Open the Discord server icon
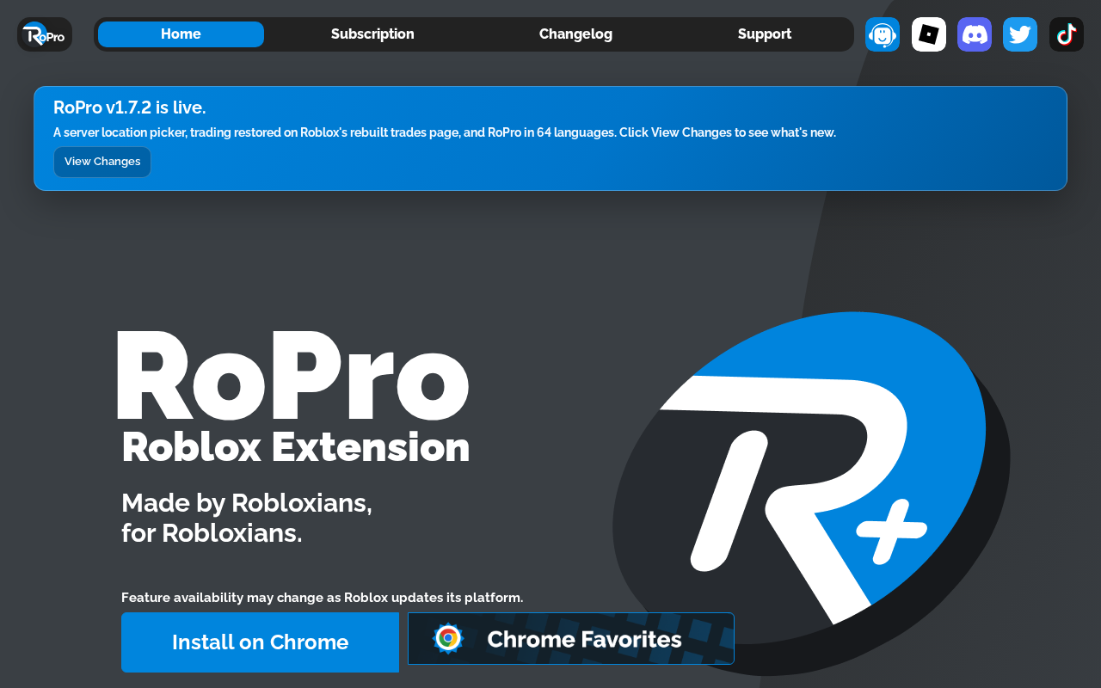The width and height of the screenshot is (1101, 688). [975, 34]
